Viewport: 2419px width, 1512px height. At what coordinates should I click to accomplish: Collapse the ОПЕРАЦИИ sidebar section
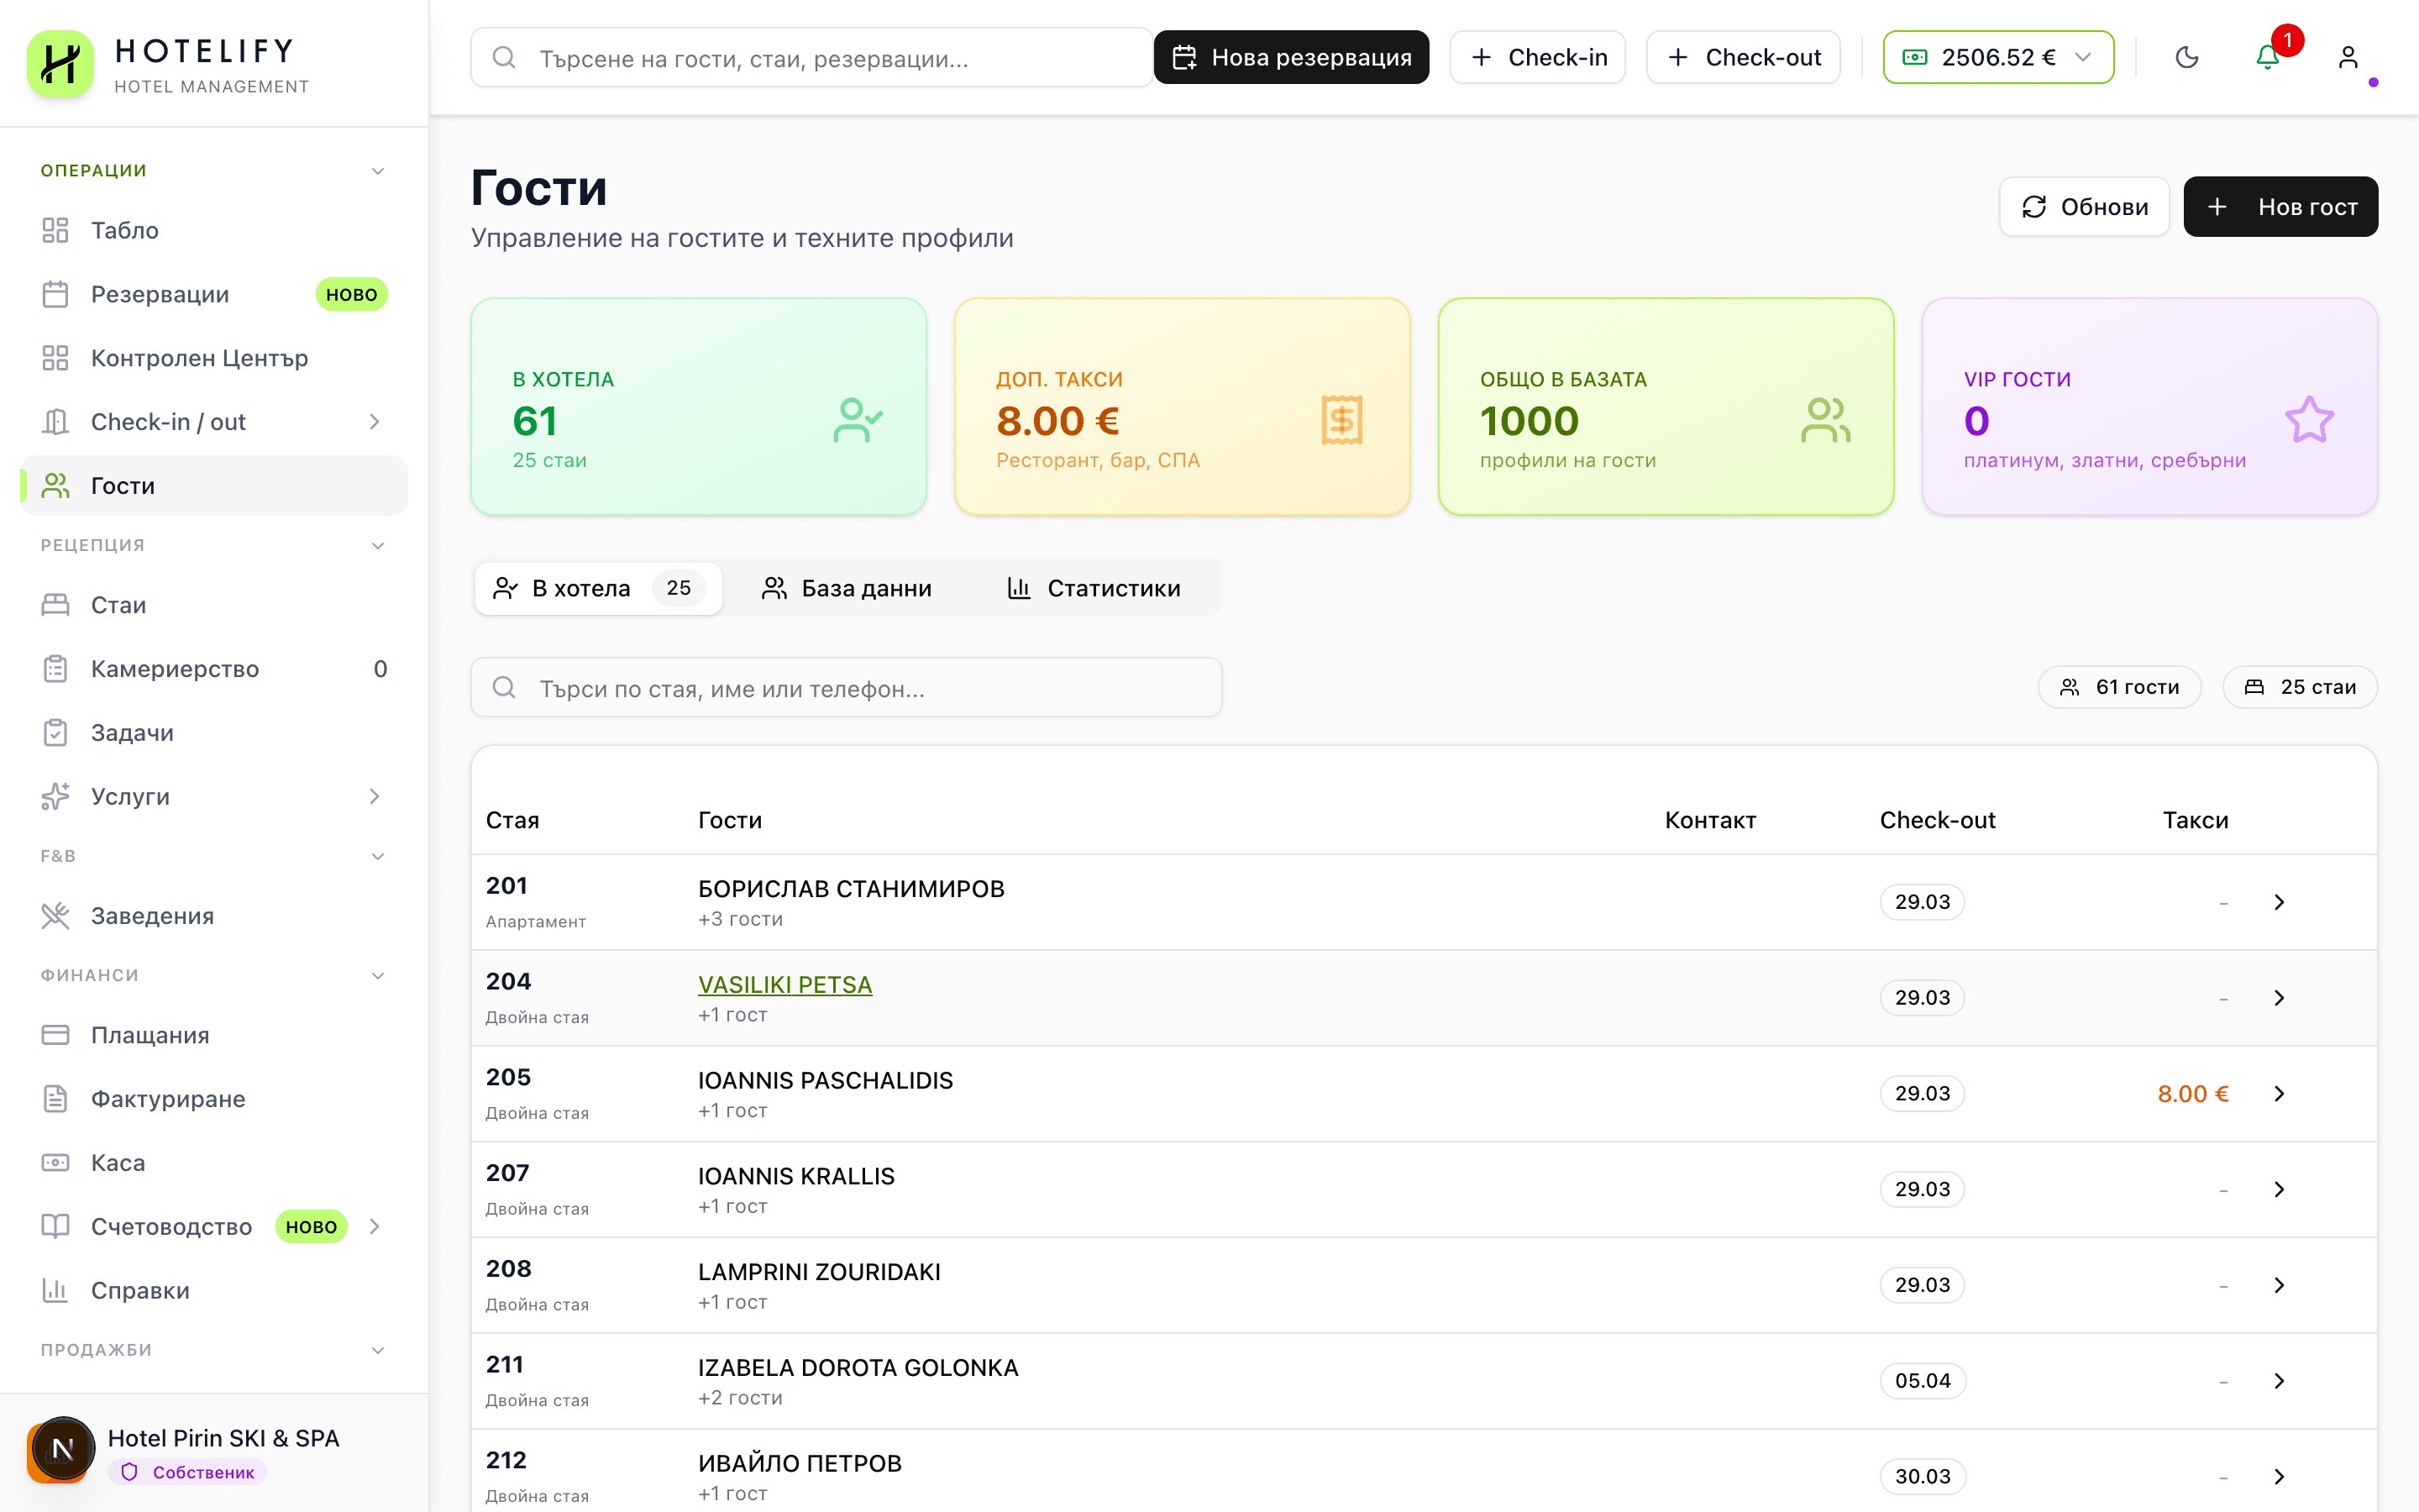(x=378, y=171)
